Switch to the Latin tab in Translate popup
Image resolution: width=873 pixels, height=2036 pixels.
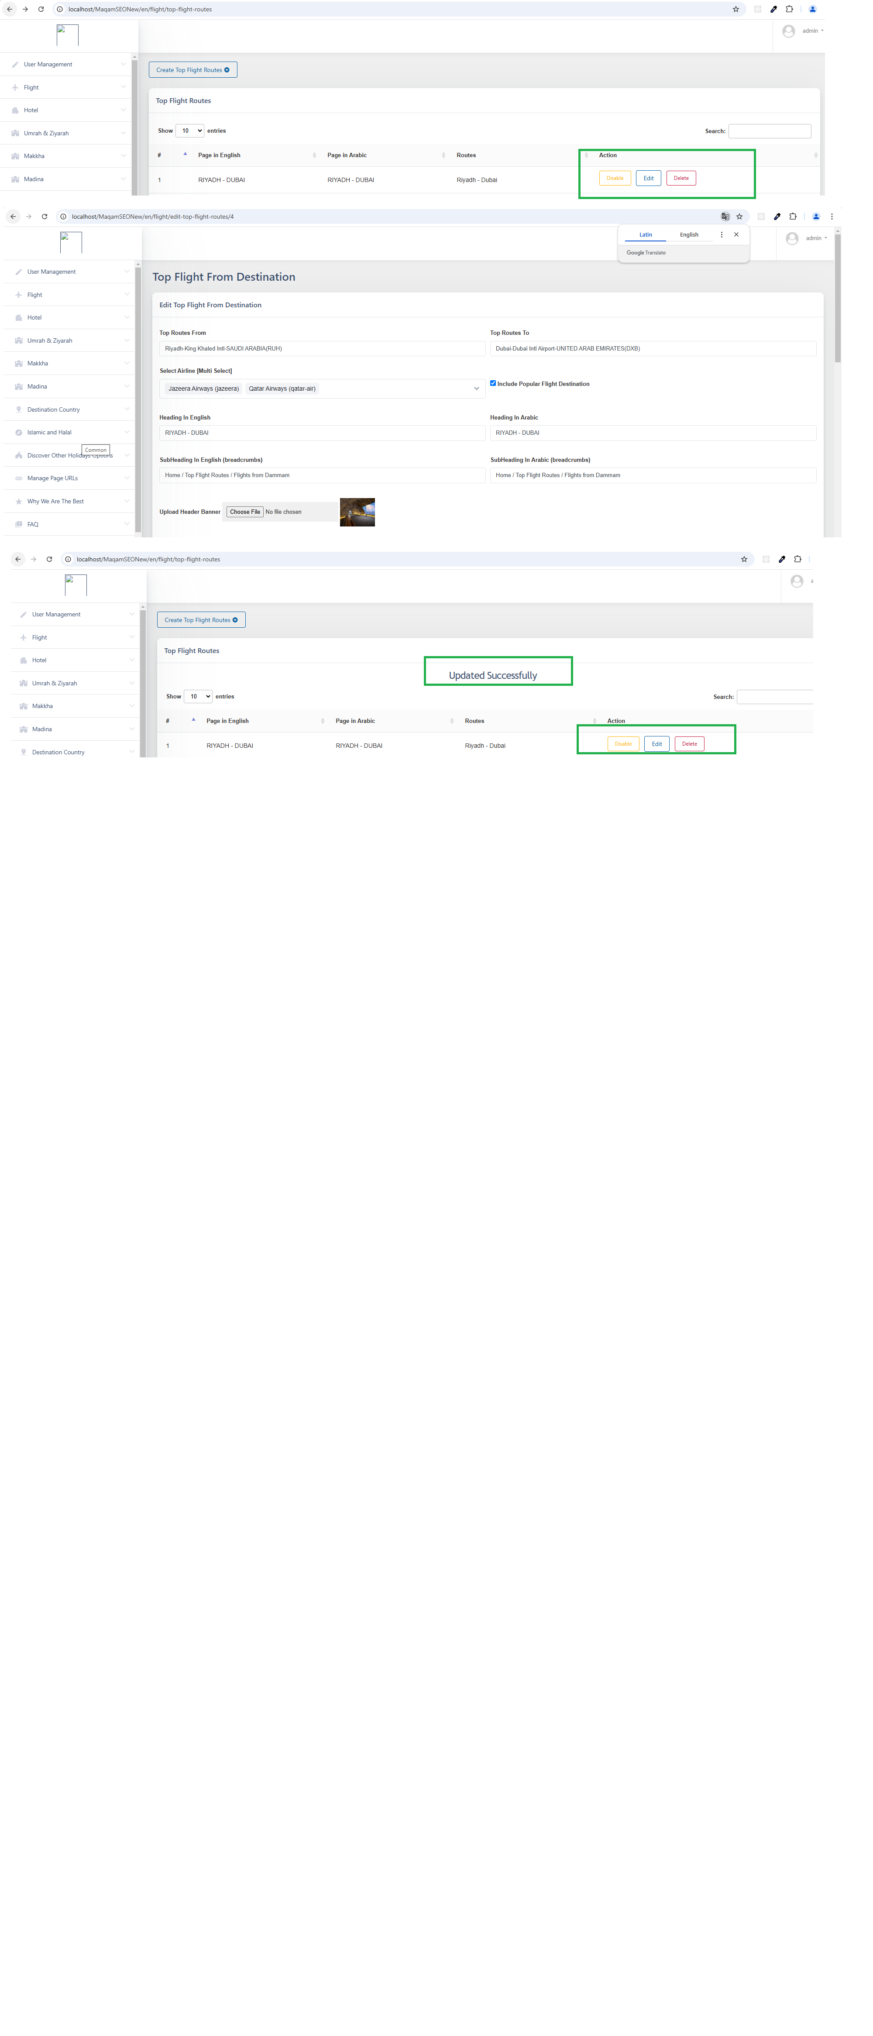pos(646,235)
